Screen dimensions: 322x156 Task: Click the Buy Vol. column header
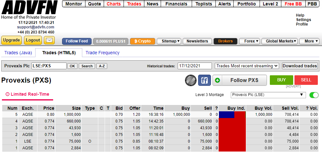(260, 108)
